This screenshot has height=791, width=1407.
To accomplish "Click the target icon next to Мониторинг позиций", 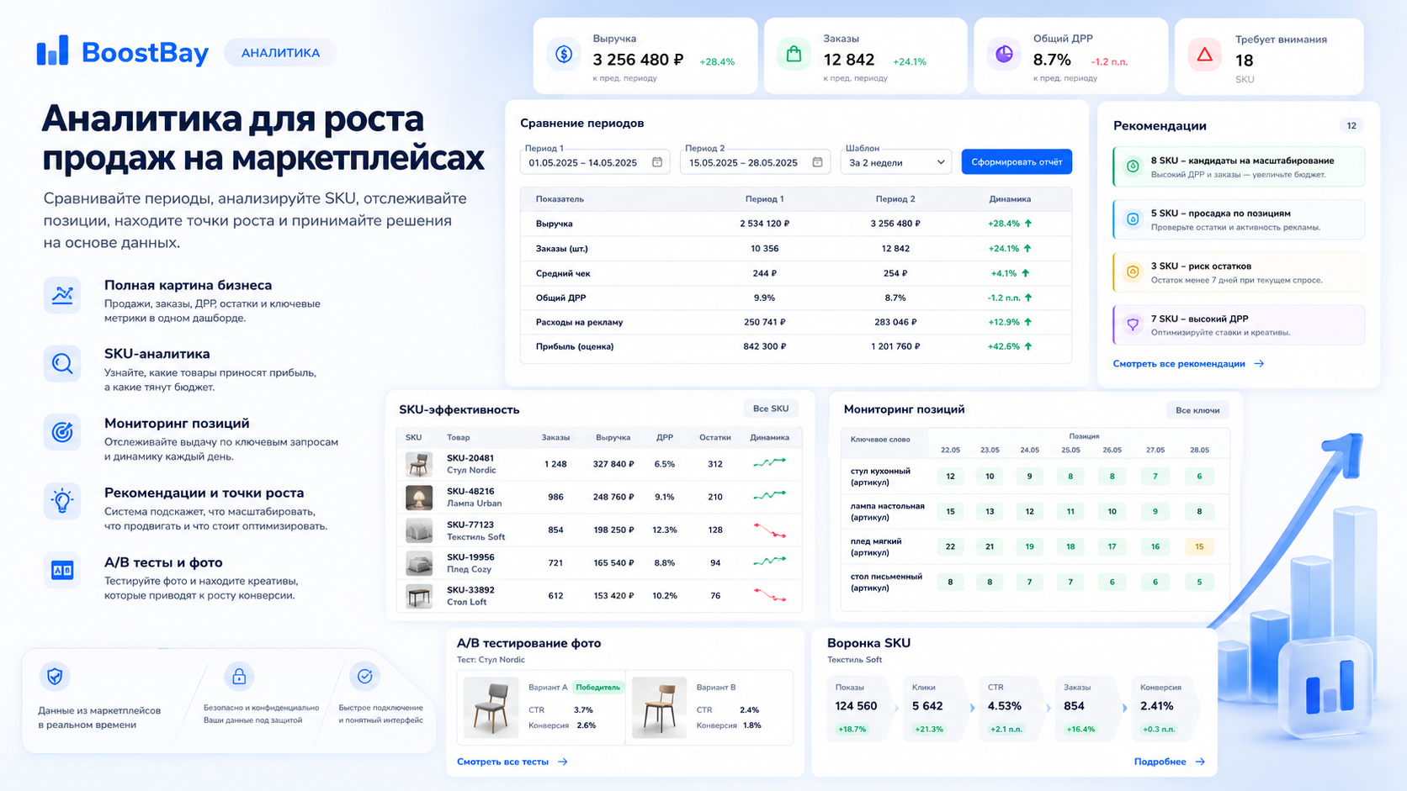I will [x=62, y=432].
